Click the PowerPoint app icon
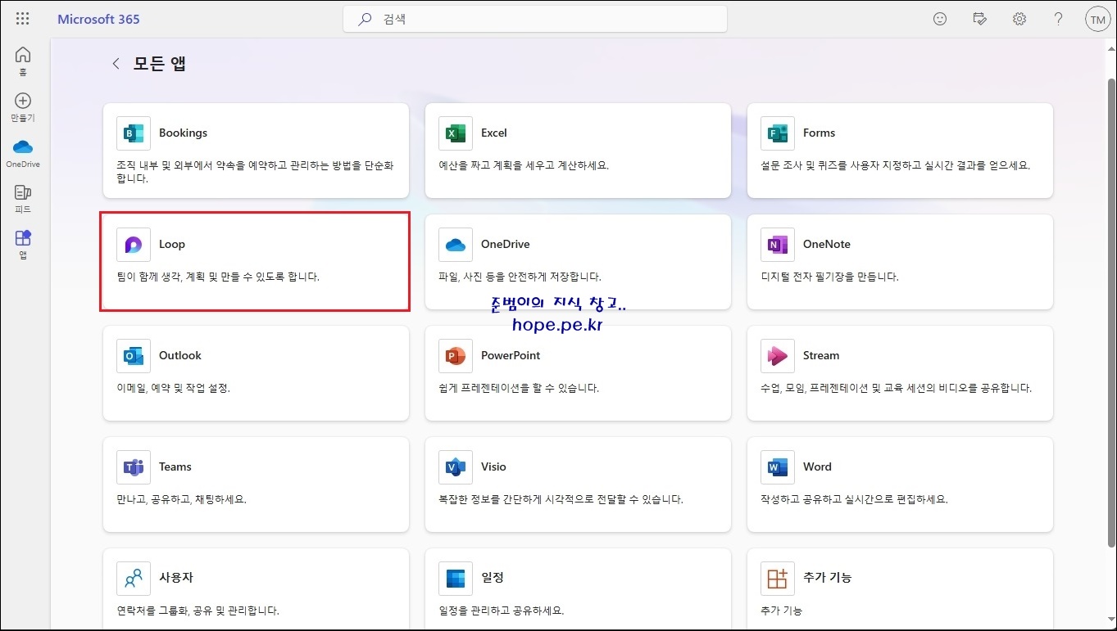1117x631 pixels. [x=456, y=356]
